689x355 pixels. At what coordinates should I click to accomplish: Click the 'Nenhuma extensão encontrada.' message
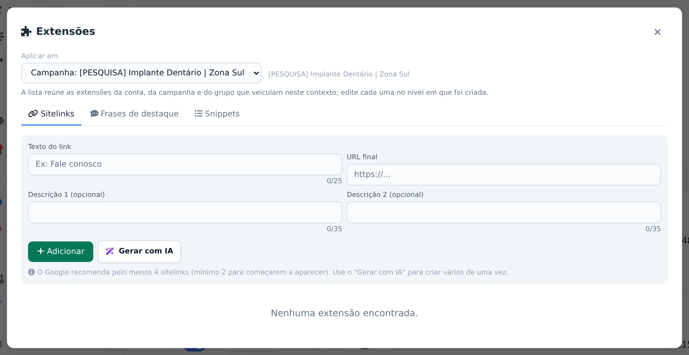coord(344,313)
